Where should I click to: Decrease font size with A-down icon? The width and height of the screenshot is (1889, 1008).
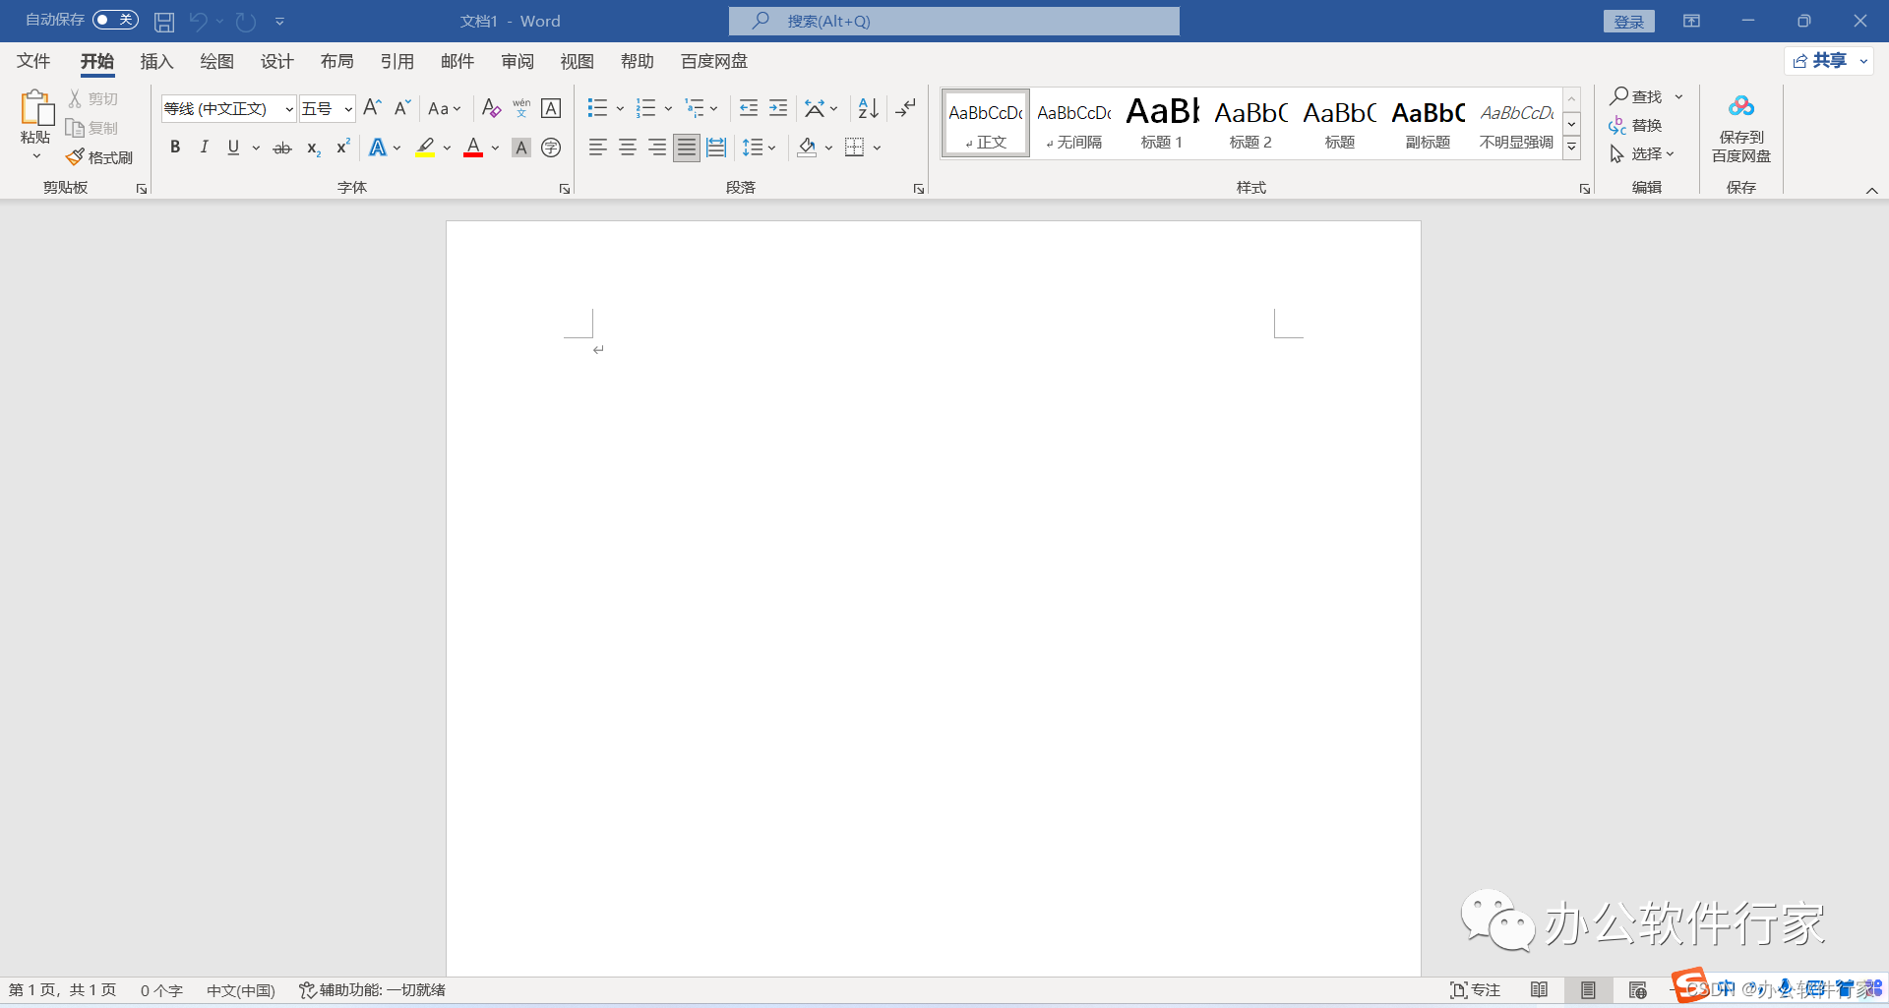(401, 108)
